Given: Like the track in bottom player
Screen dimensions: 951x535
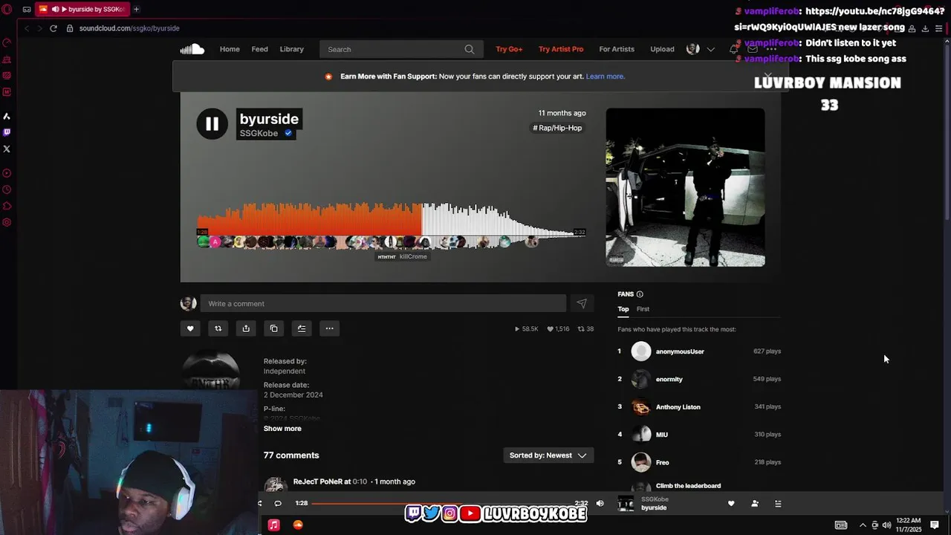Looking at the screenshot, I should point(731,504).
